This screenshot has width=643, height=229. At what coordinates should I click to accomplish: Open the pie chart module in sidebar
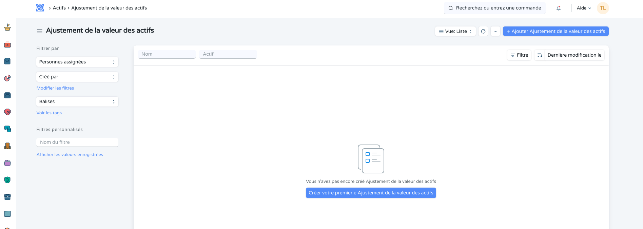[7, 78]
